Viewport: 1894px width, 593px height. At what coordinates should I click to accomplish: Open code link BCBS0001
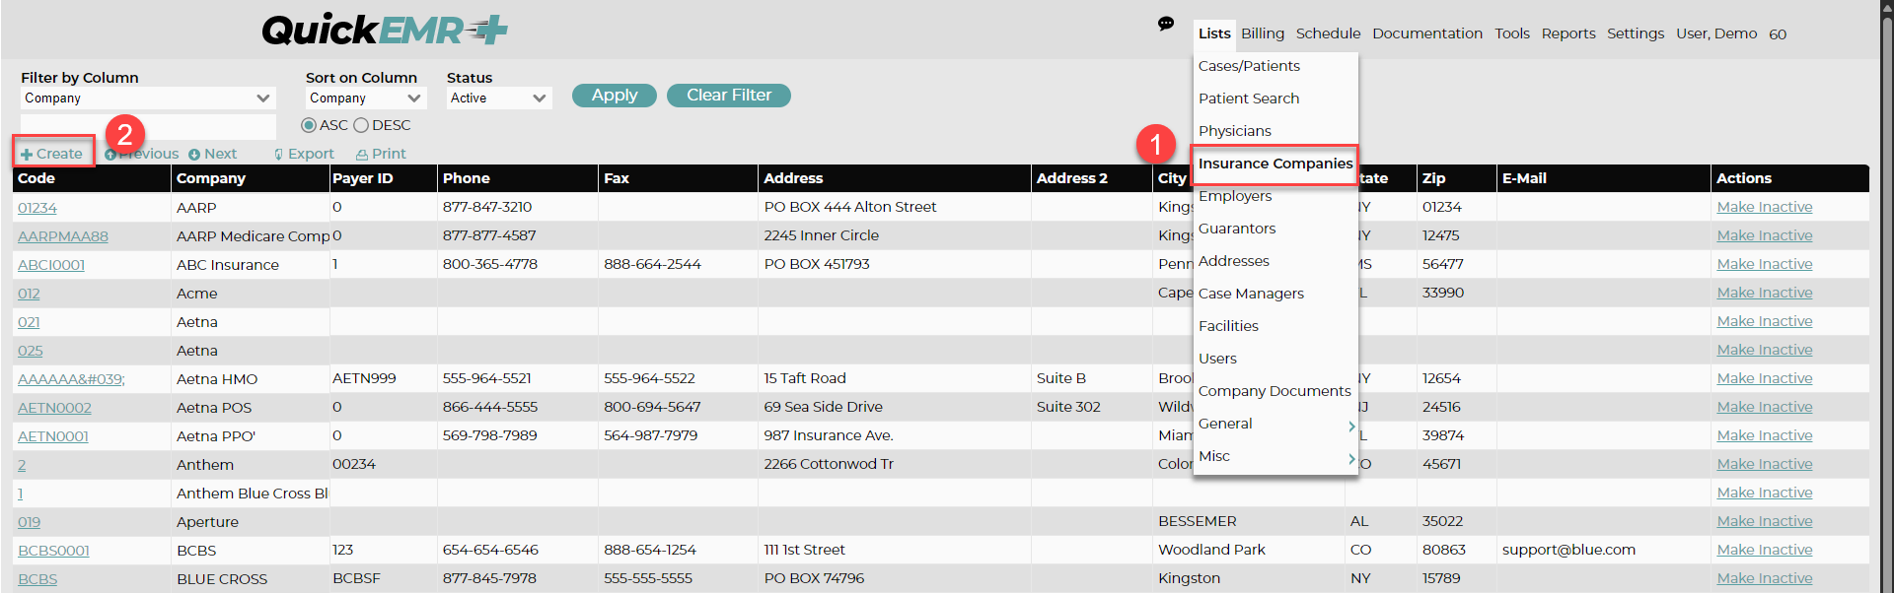click(53, 551)
